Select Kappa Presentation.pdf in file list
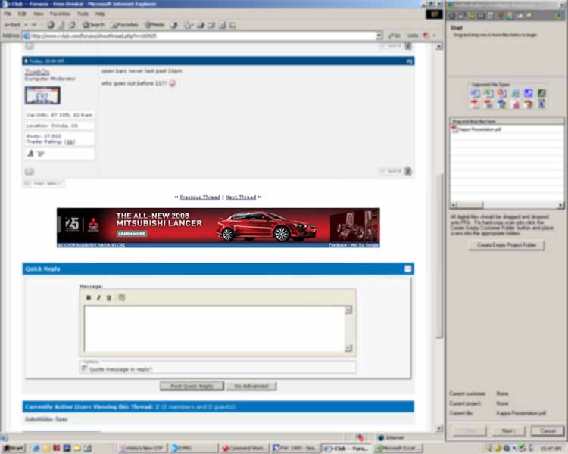The image size is (568, 454). coord(479,129)
